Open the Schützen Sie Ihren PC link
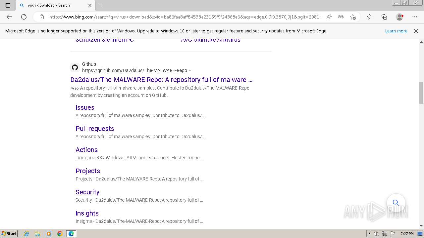 point(105,40)
